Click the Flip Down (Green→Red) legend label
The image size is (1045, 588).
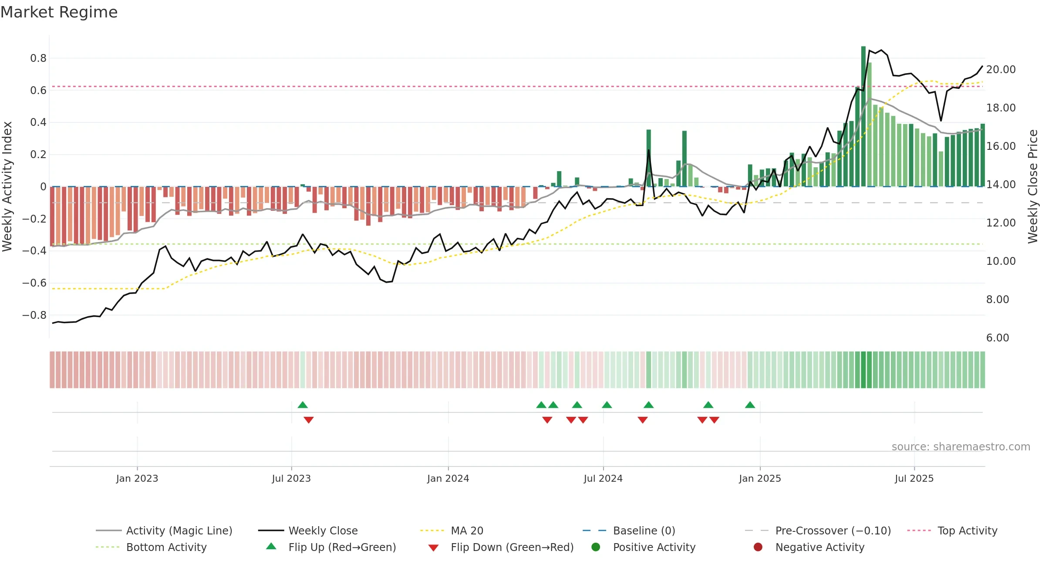click(512, 547)
